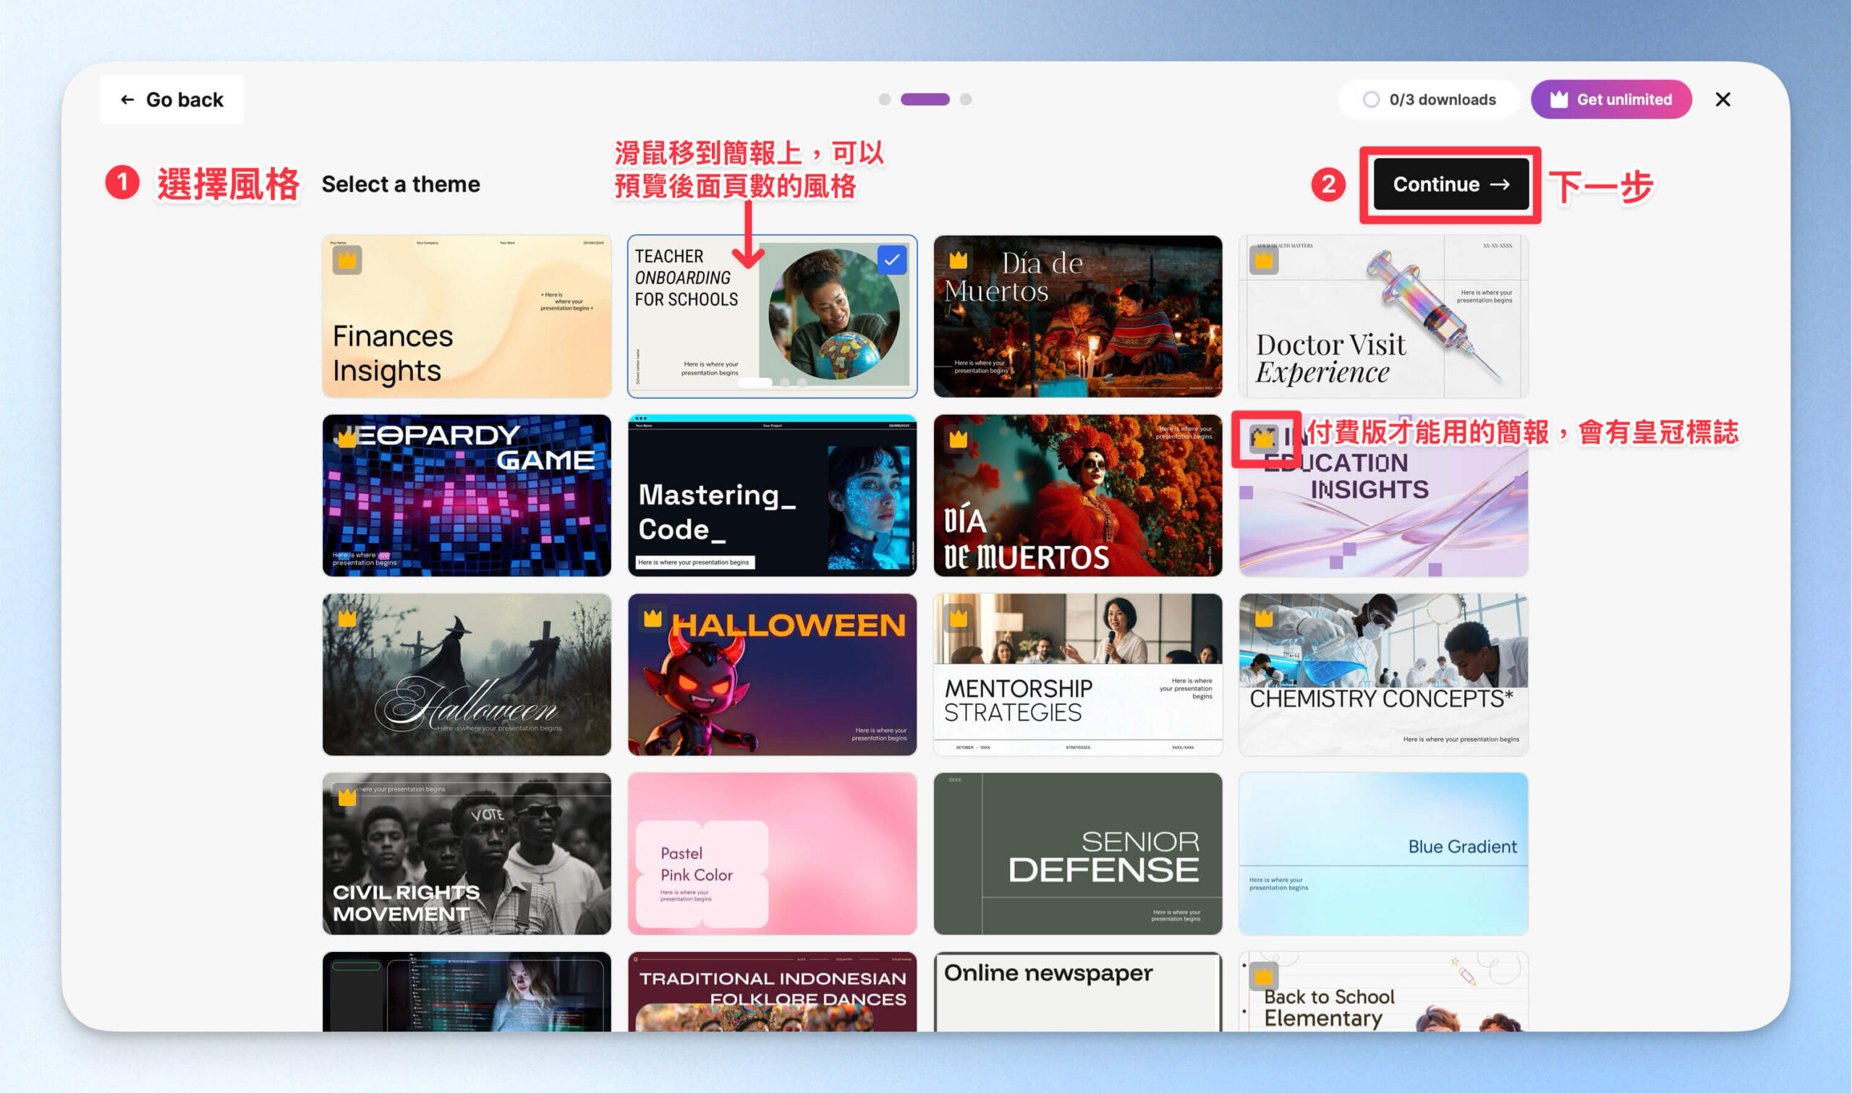Uncheck the Teacher Onboarding theme checkmark
This screenshot has height=1093, width=1852.
click(892, 260)
